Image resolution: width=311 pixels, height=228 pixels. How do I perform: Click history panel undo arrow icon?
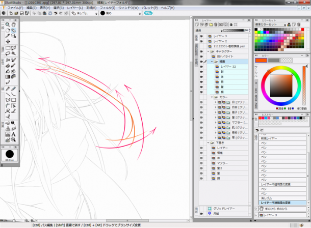click(x=257, y=130)
